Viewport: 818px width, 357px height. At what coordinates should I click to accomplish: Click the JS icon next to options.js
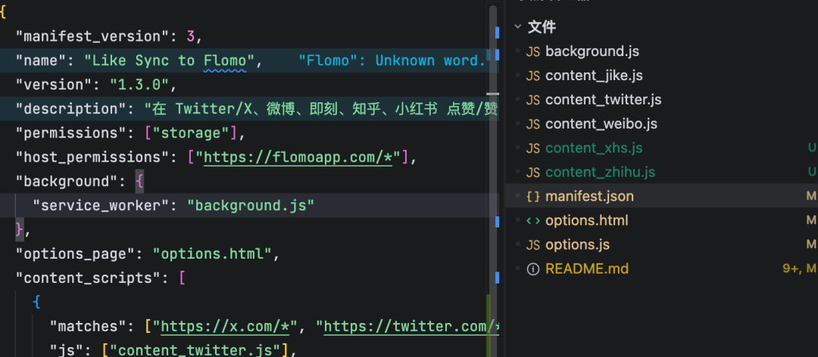pos(533,245)
